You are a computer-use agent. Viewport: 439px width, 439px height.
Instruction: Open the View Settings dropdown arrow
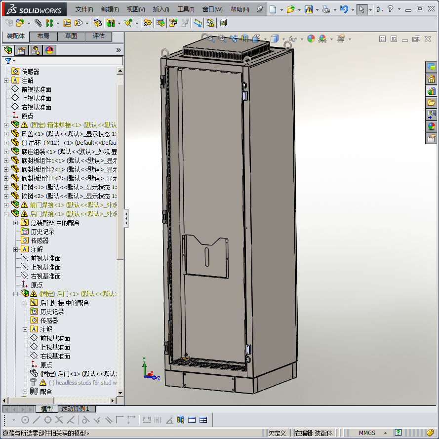[x=350, y=39]
